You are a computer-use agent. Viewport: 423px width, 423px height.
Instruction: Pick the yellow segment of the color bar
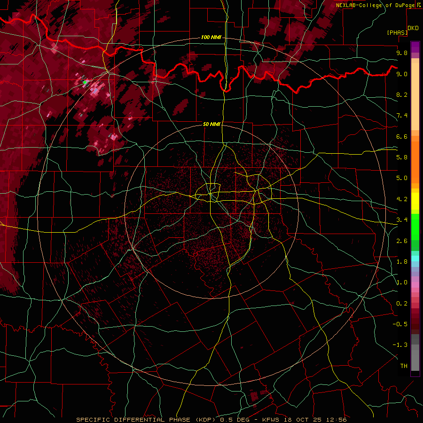415,201
